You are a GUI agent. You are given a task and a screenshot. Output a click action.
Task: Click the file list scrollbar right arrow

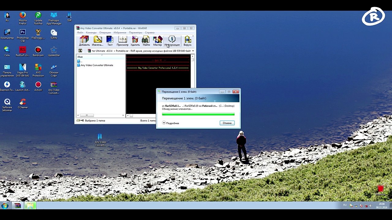pos(123,115)
